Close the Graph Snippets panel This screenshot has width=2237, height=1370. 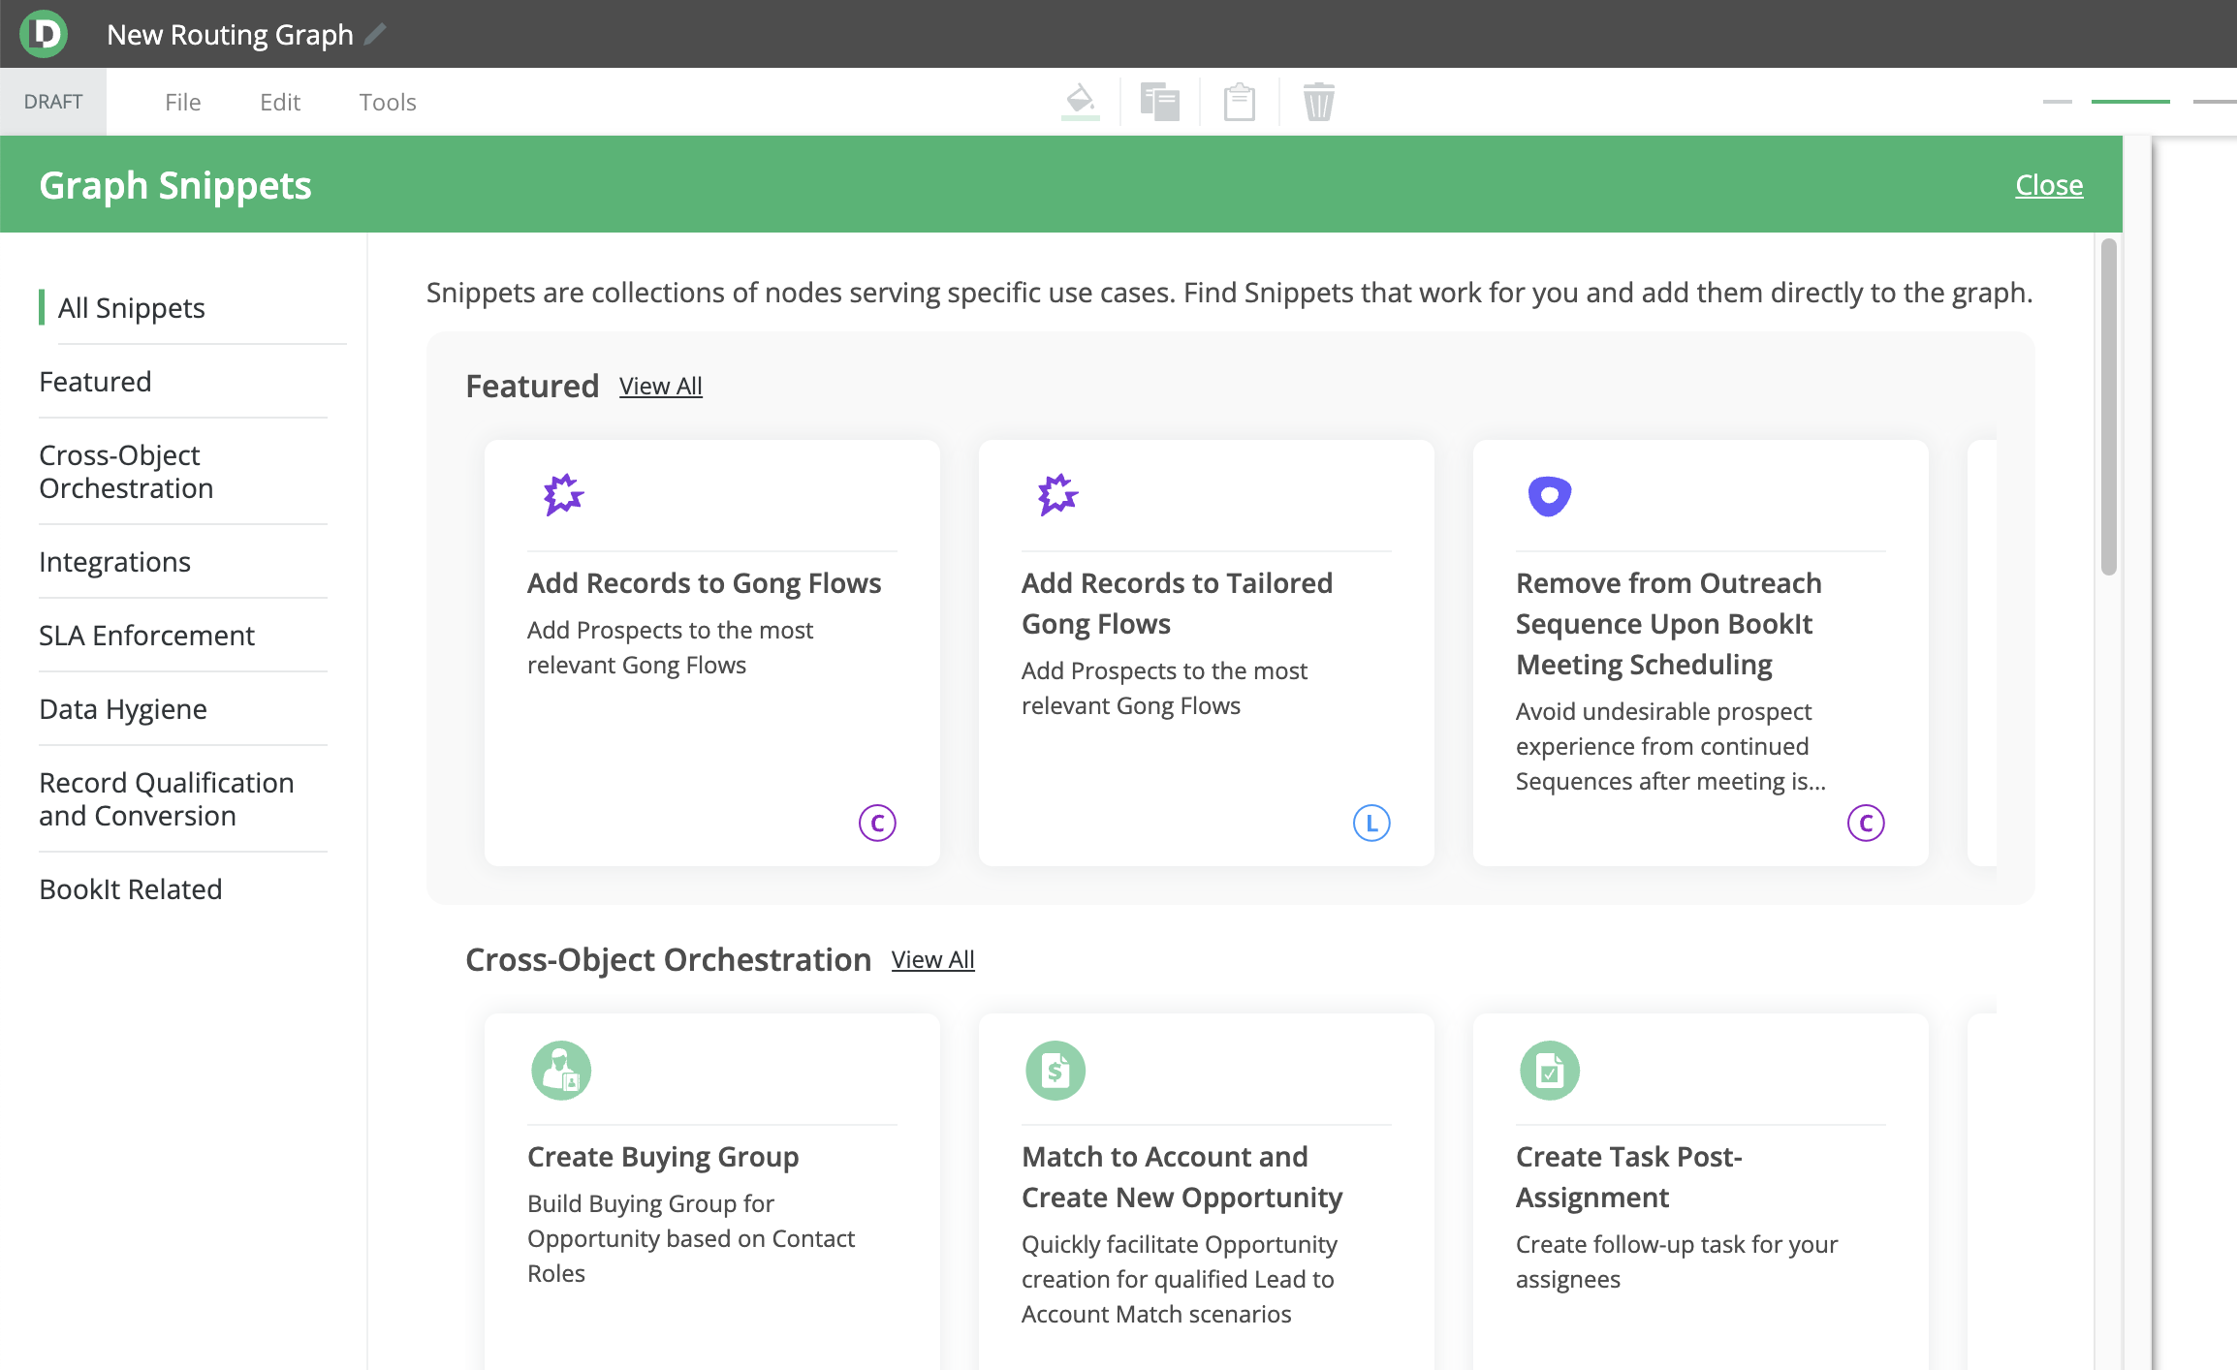click(x=2049, y=184)
